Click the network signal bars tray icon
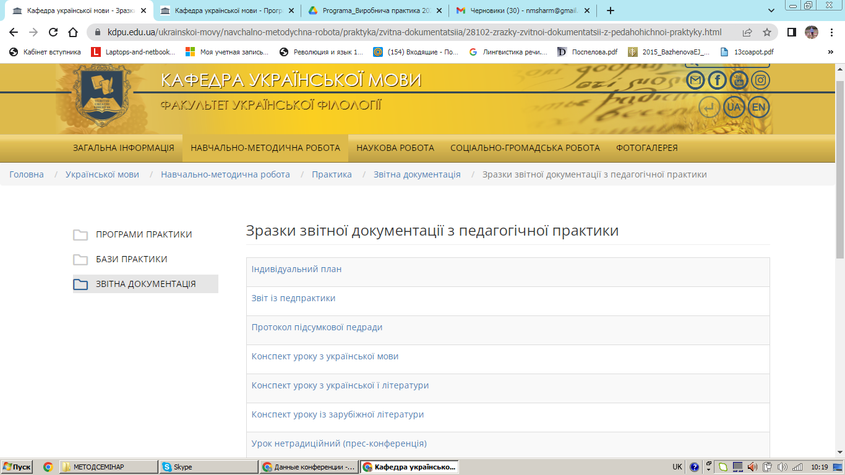This screenshot has width=845, height=475. pyautogui.click(x=797, y=467)
